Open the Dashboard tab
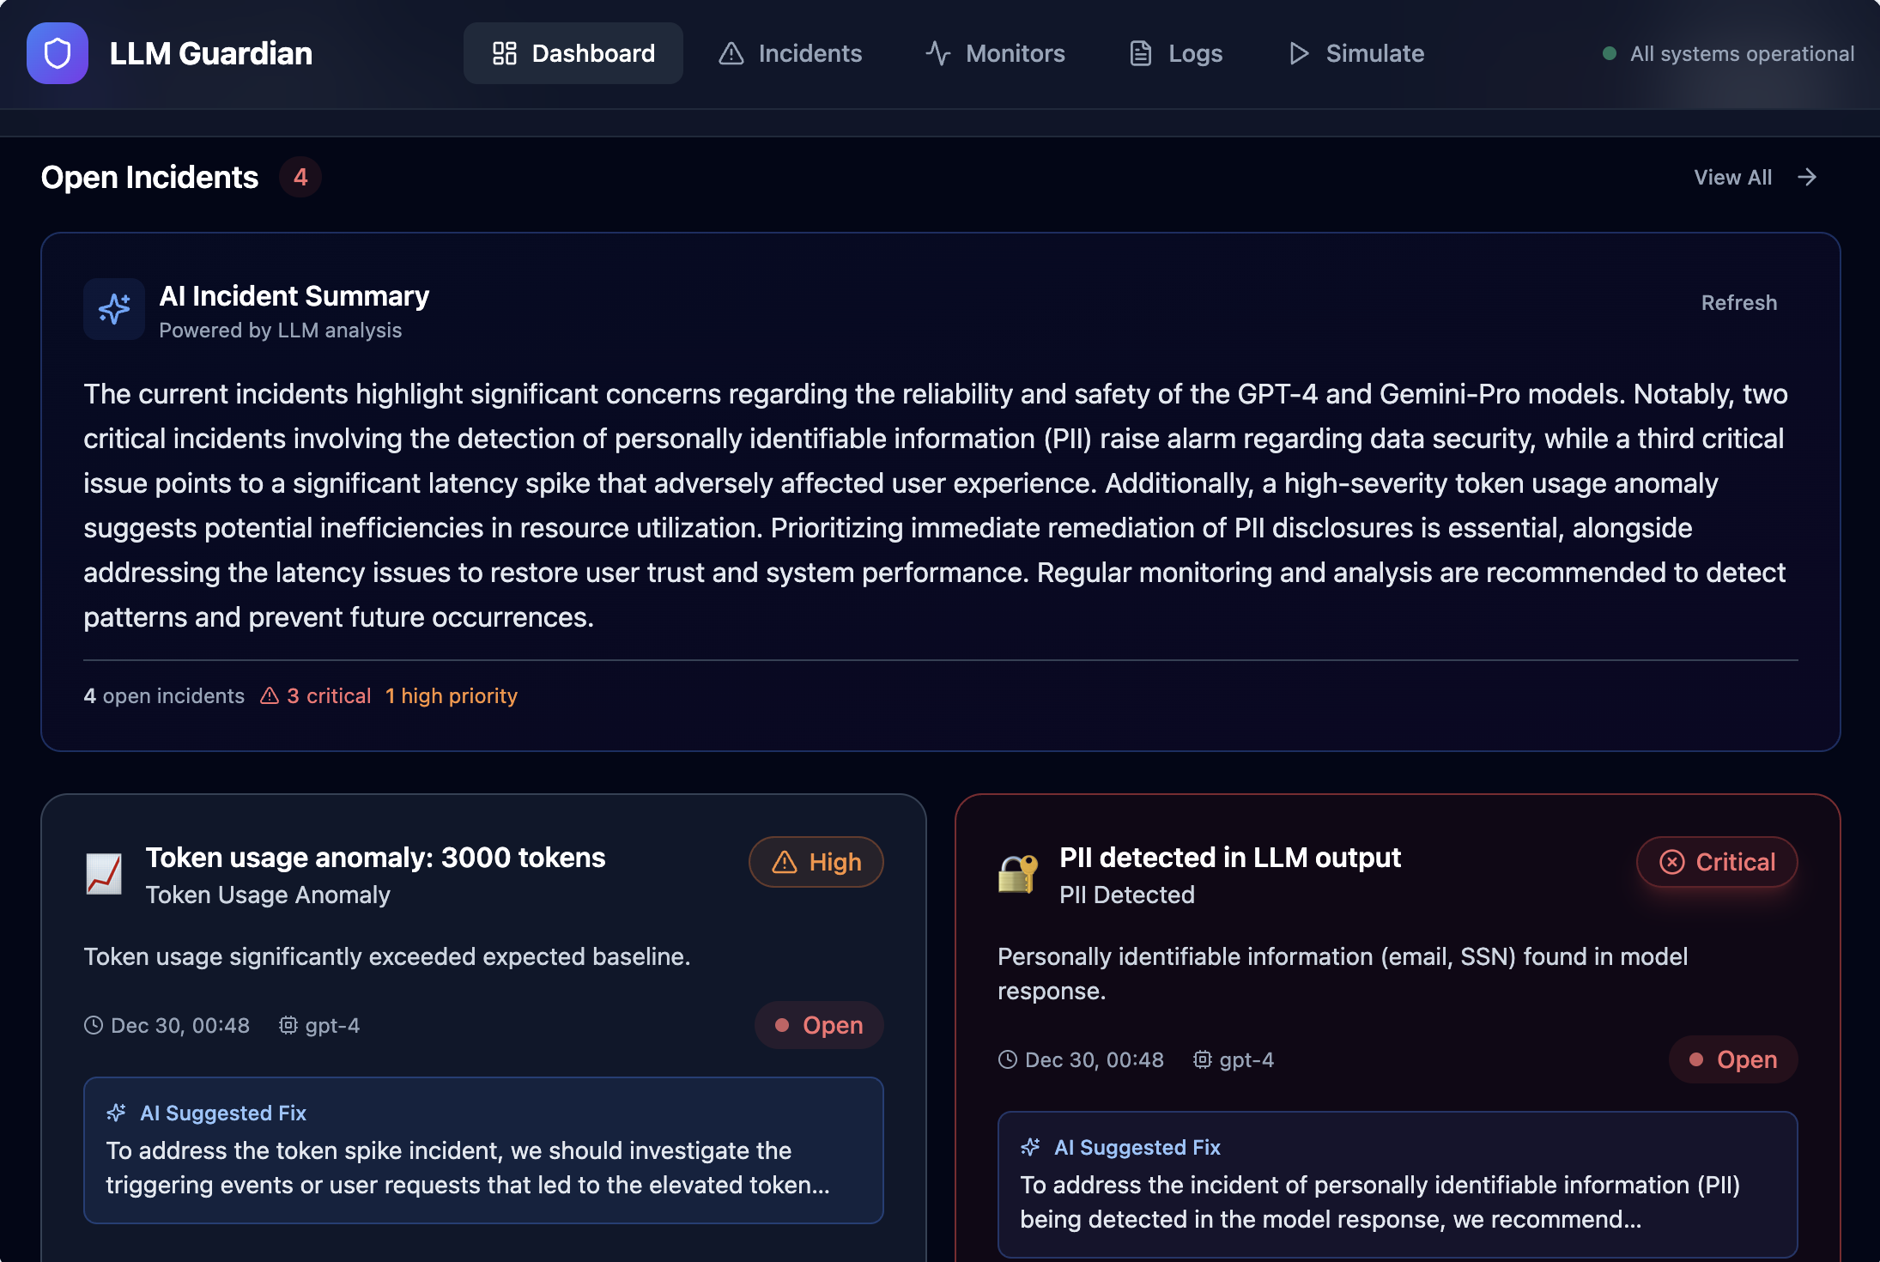 (x=573, y=53)
